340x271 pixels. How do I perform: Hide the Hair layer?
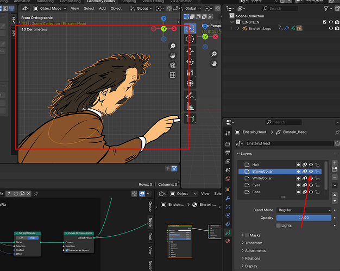click(x=311, y=165)
